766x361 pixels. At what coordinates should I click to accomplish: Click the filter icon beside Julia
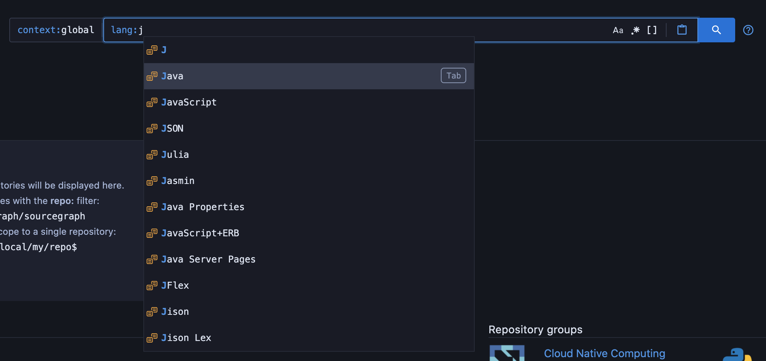click(x=152, y=155)
